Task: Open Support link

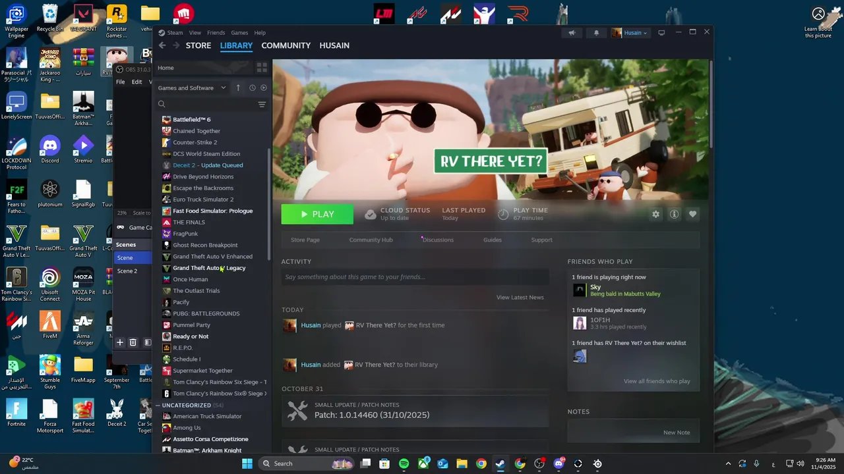Action: pos(542,240)
